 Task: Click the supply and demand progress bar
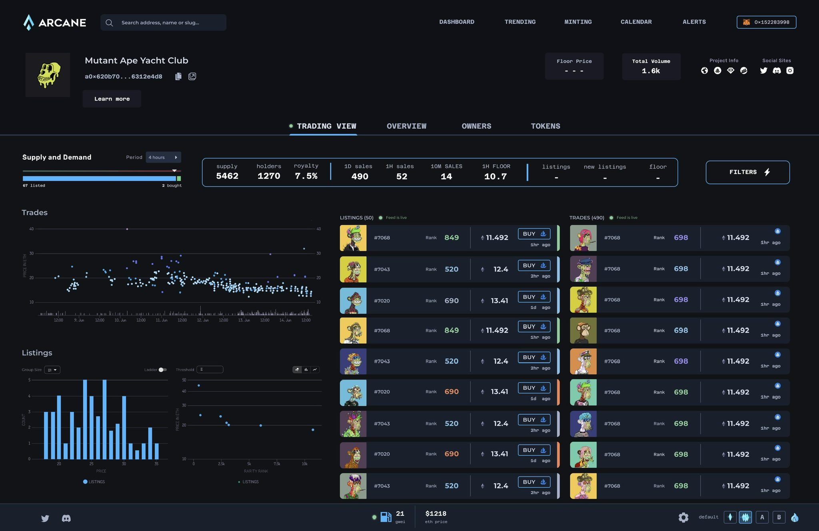(102, 179)
